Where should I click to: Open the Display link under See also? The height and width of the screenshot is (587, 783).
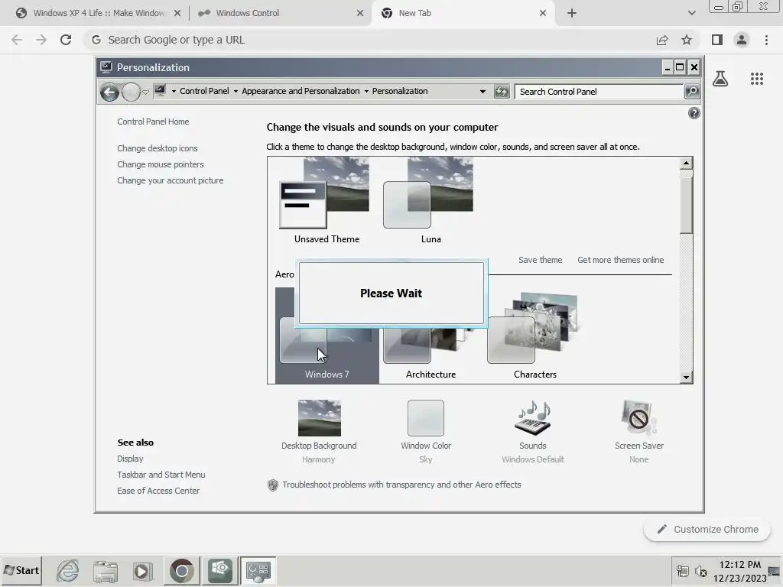[130, 459]
